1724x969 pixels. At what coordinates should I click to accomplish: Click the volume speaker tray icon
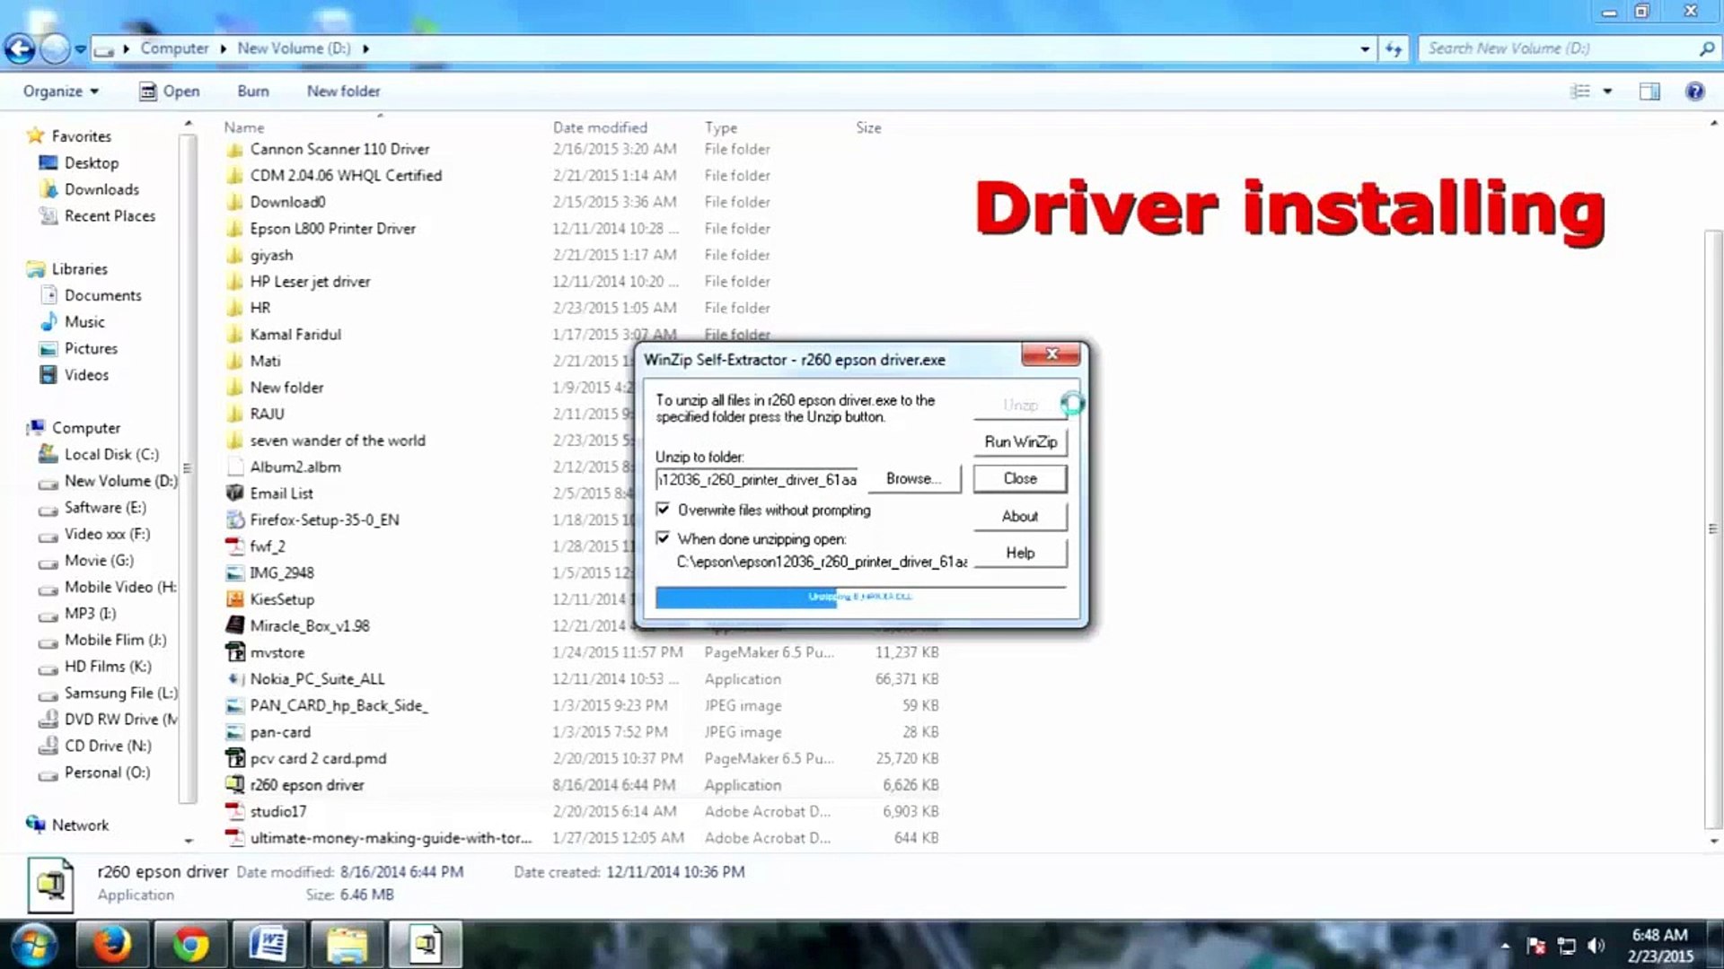coord(1596,946)
